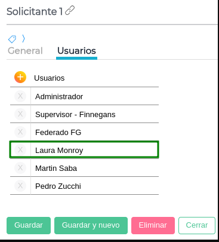
Task: Remove Pedro Zucchi with X icon
Action: point(20,186)
